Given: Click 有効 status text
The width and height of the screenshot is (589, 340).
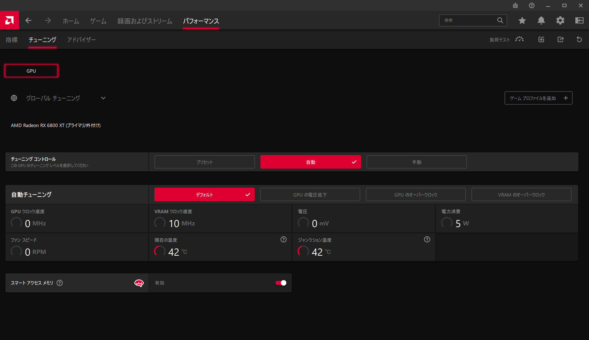Looking at the screenshot, I should [160, 283].
